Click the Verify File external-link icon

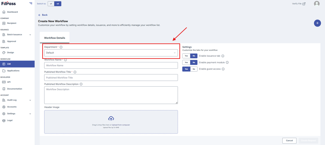point(304,4)
